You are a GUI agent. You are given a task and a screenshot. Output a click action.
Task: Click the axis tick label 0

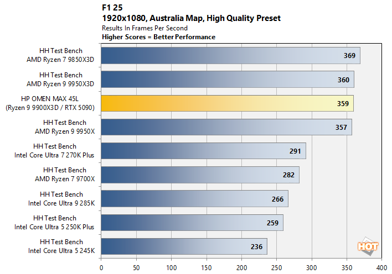(101, 268)
